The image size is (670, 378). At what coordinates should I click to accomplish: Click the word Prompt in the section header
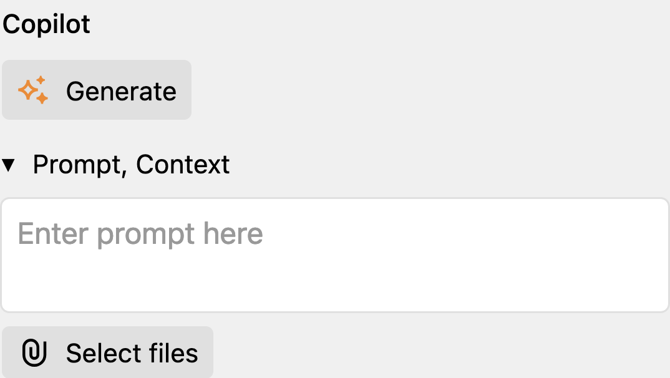[80, 166]
